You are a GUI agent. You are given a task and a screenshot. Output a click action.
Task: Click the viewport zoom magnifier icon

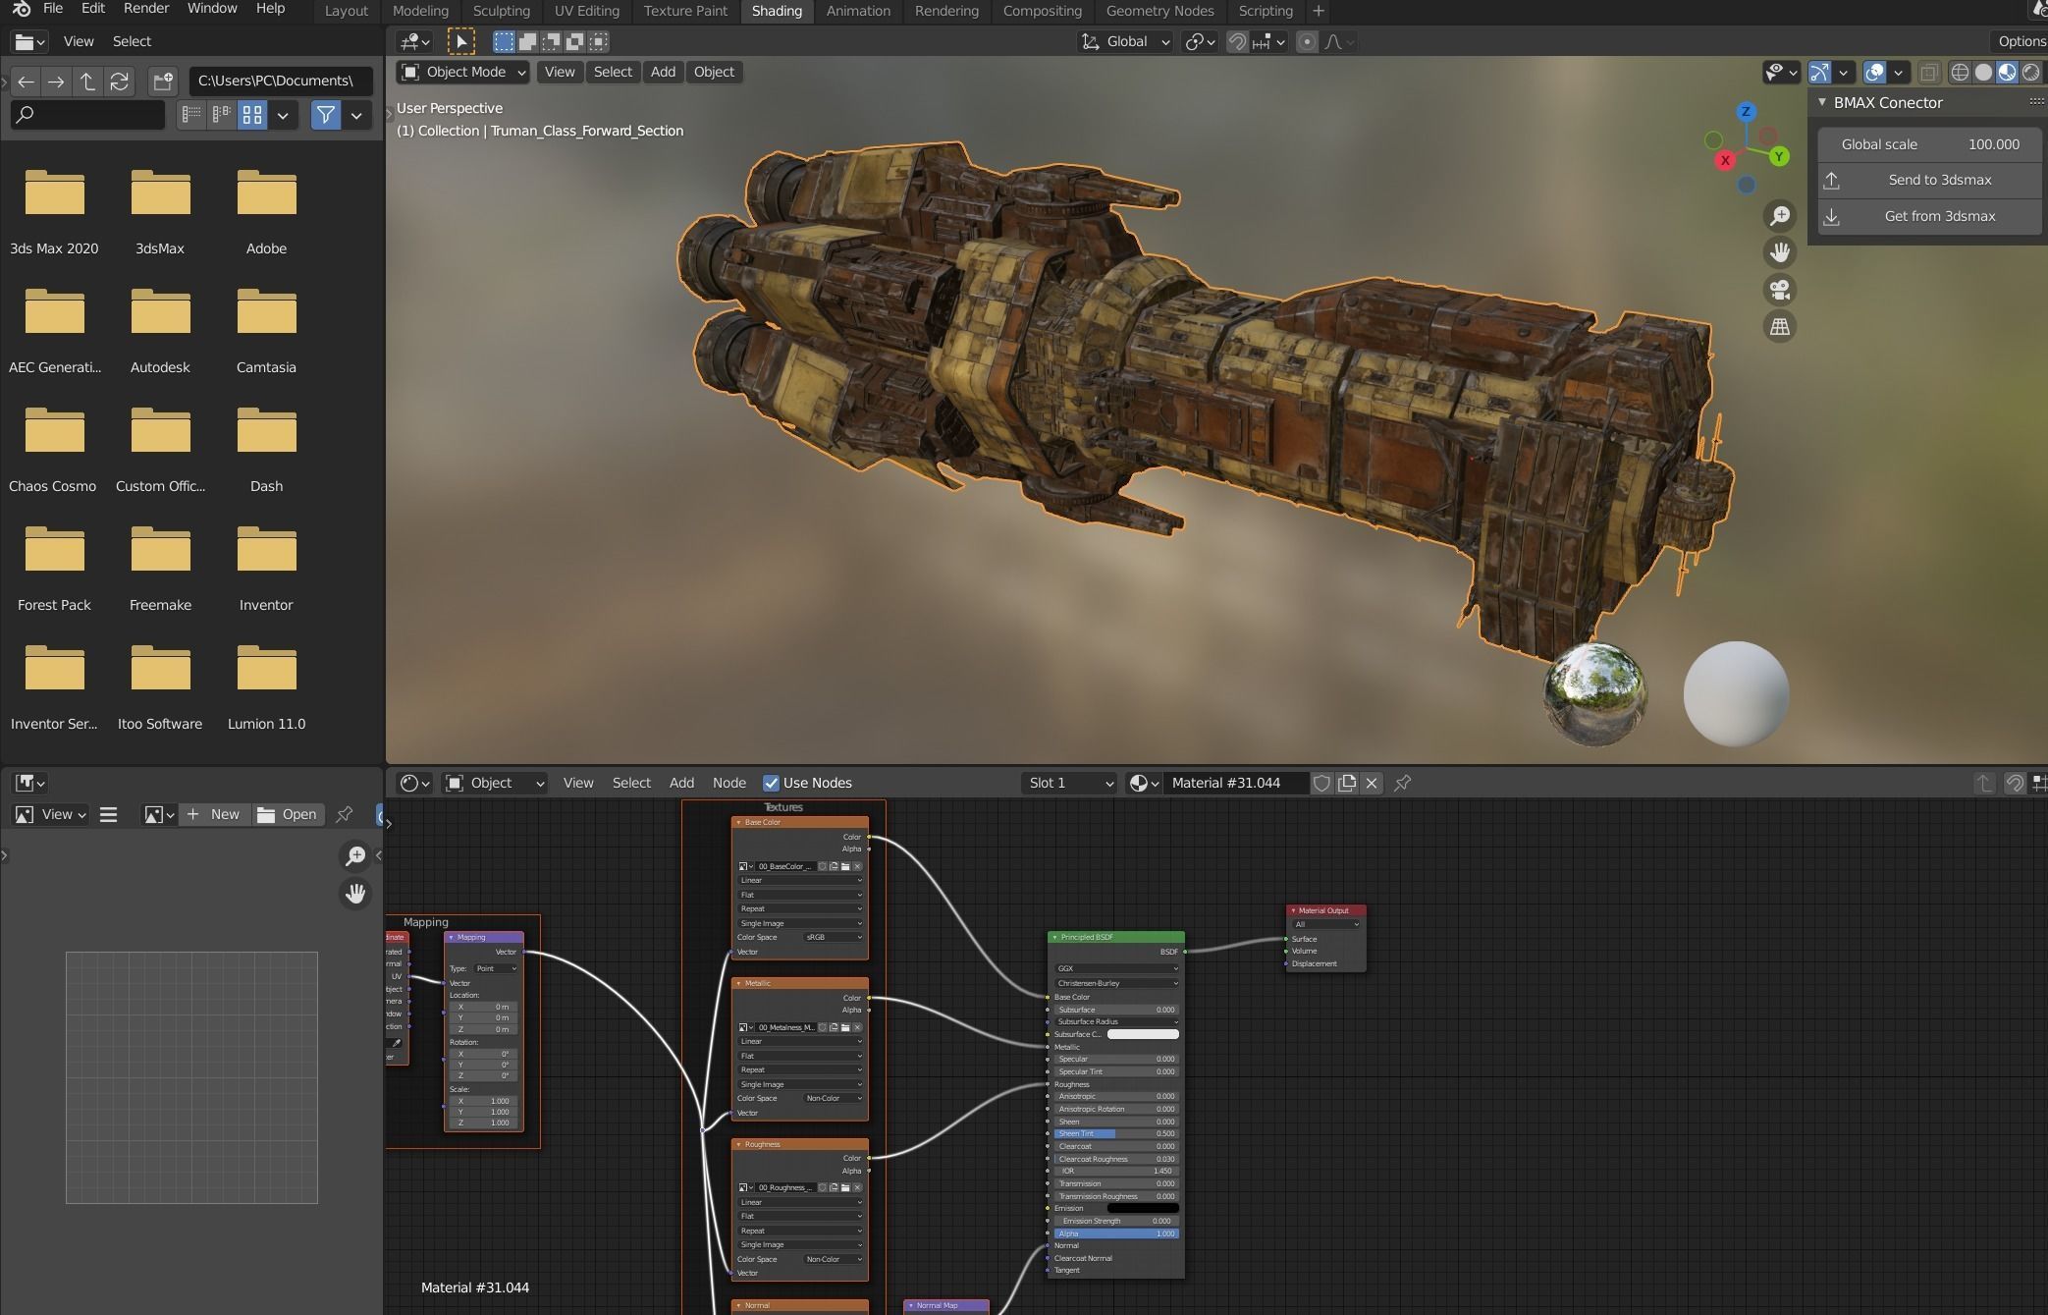coord(1779,216)
